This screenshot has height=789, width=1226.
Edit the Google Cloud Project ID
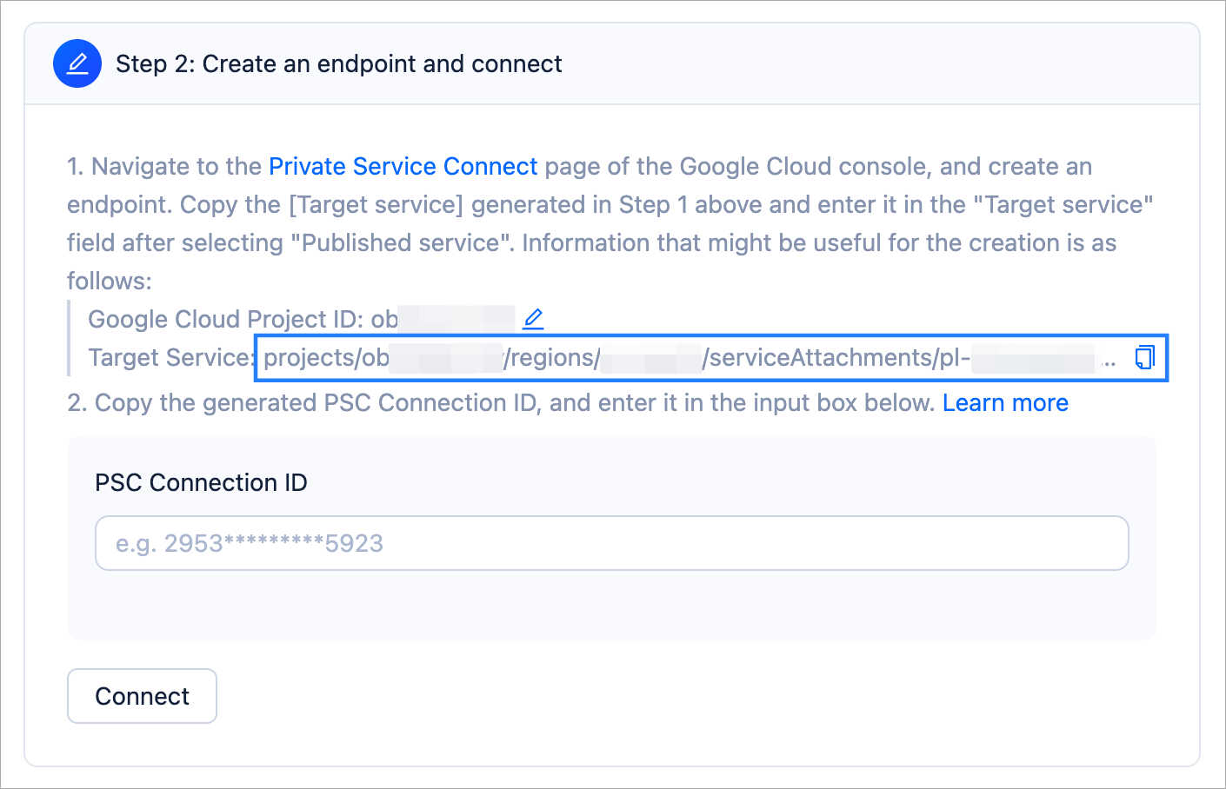click(x=533, y=319)
